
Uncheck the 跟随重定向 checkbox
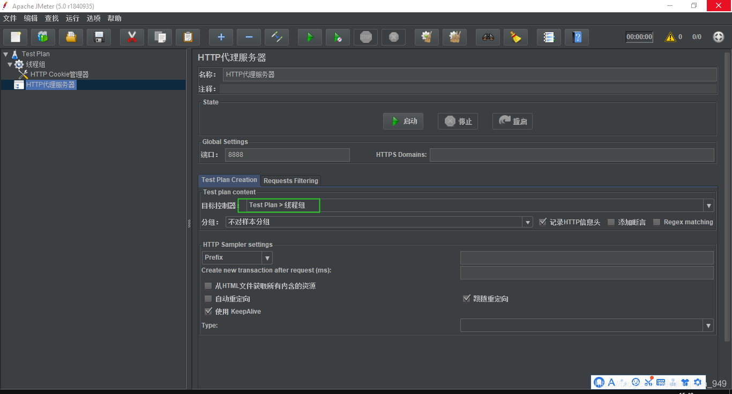click(x=466, y=299)
